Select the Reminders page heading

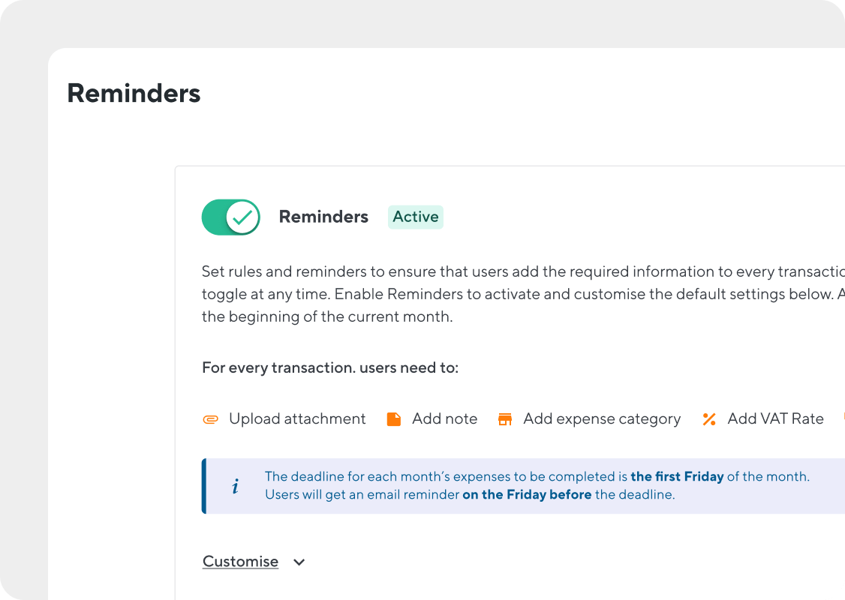[x=134, y=92]
